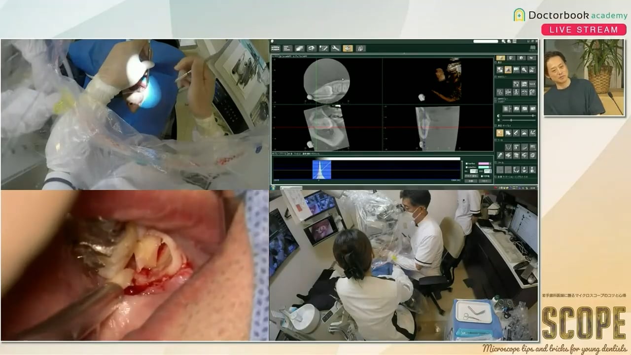
Task: Select the microscope intraoral video feed
Action: [x=135, y=265]
